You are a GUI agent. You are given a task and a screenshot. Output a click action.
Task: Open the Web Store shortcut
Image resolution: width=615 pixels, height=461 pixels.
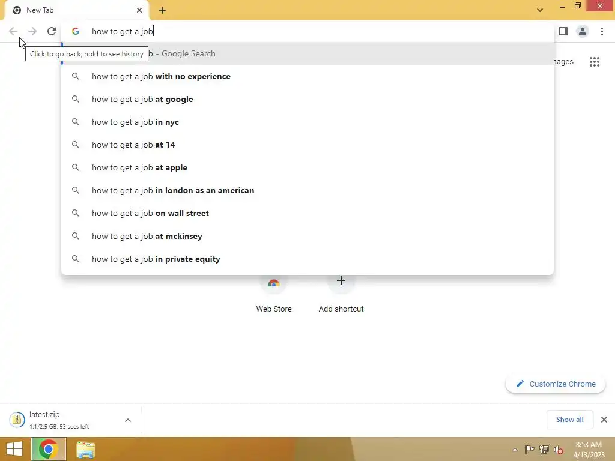tap(274, 294)
